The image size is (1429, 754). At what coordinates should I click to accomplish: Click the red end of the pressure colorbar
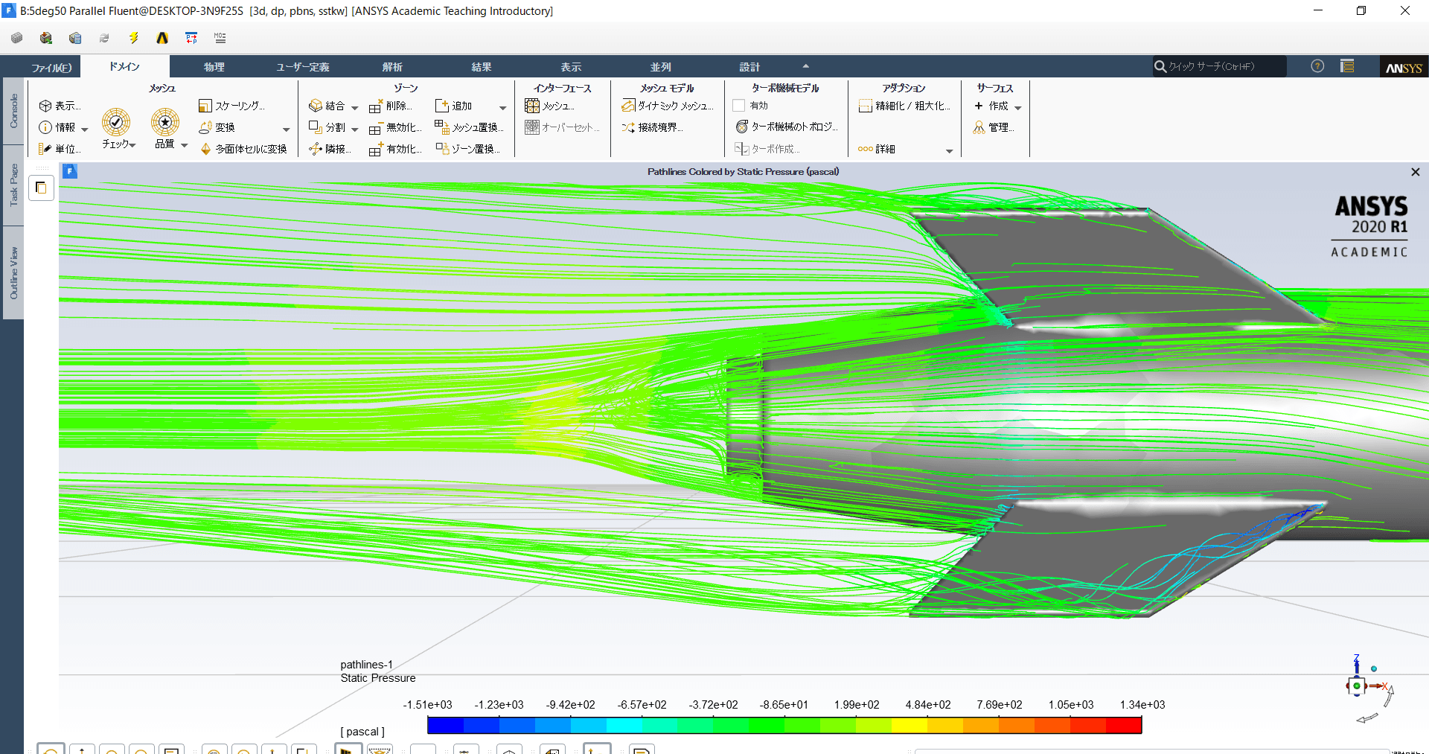(x=1124, y=725)
